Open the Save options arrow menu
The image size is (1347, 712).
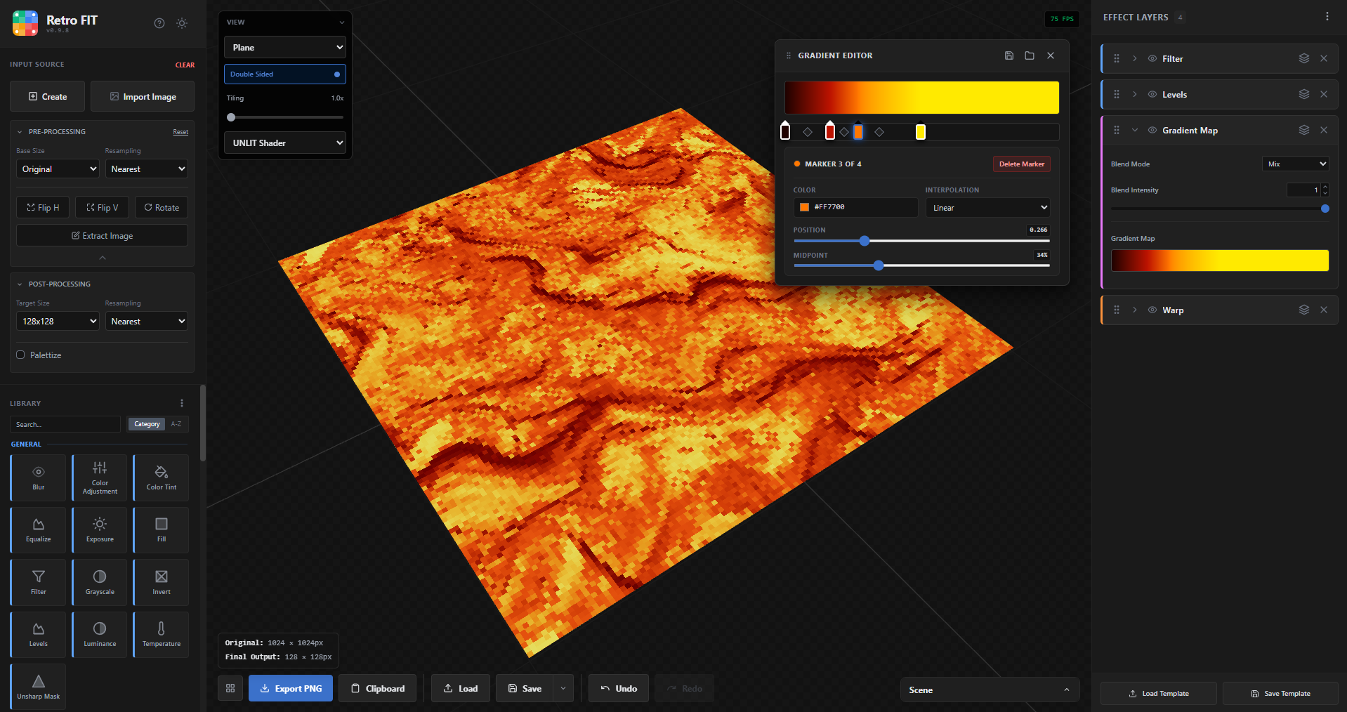[563, 689]
